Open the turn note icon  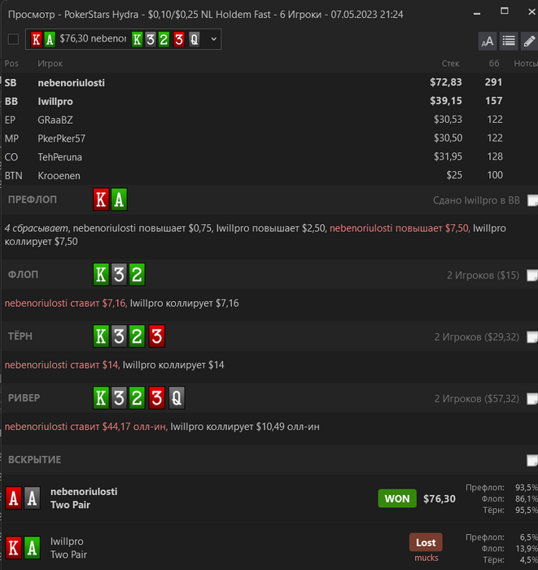click(x=532, y=337)
